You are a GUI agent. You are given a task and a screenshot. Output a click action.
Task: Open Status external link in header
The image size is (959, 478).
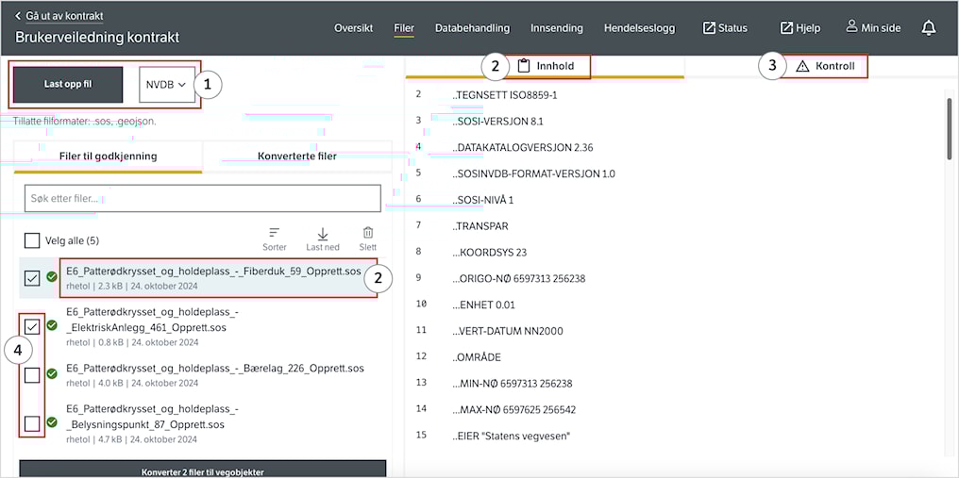click(725, 28)
